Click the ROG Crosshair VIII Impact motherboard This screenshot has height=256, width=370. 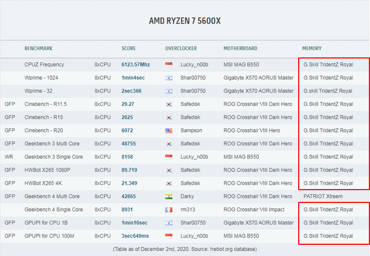click(254, 210)
